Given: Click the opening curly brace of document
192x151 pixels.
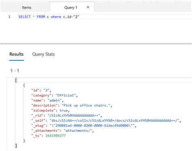Looking at the screenshot, I should point(24,85).
